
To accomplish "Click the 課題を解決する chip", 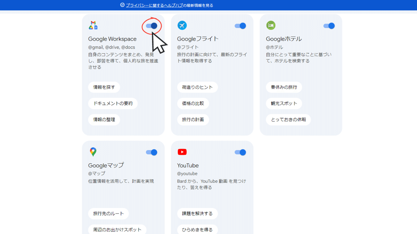I will (x=197, y=214).
